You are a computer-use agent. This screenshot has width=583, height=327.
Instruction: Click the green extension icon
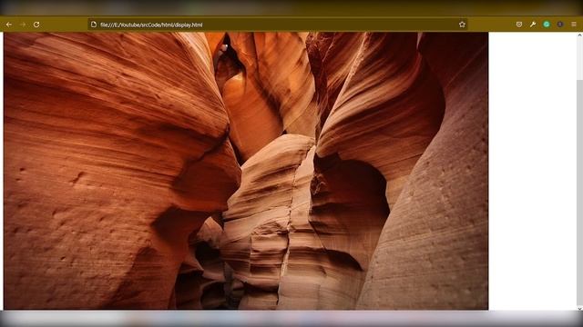pyautogui.click(x=547, y=25)
